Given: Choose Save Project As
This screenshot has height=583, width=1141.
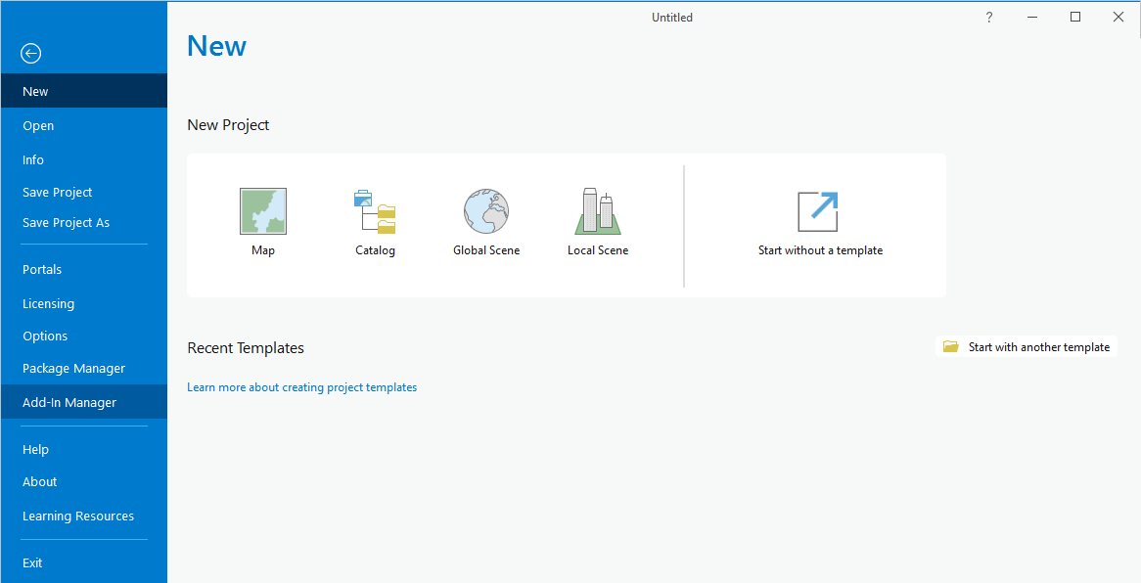Looking at the screenshot, I should (x=84, y=223).
